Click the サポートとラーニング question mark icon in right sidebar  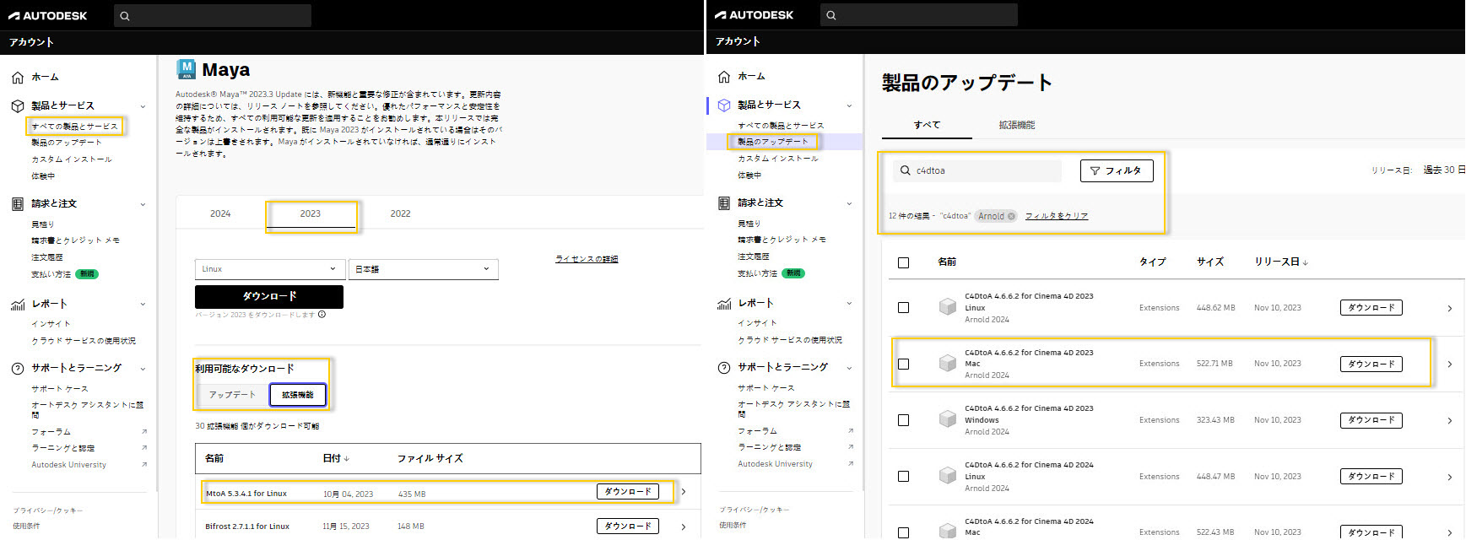coord(724,368)
